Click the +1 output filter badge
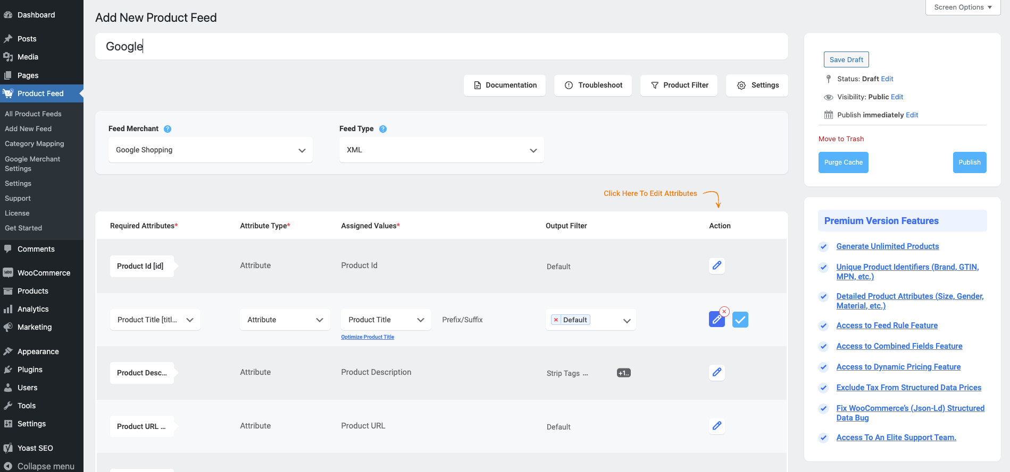The image size is (1010, 472). point(624,373)
